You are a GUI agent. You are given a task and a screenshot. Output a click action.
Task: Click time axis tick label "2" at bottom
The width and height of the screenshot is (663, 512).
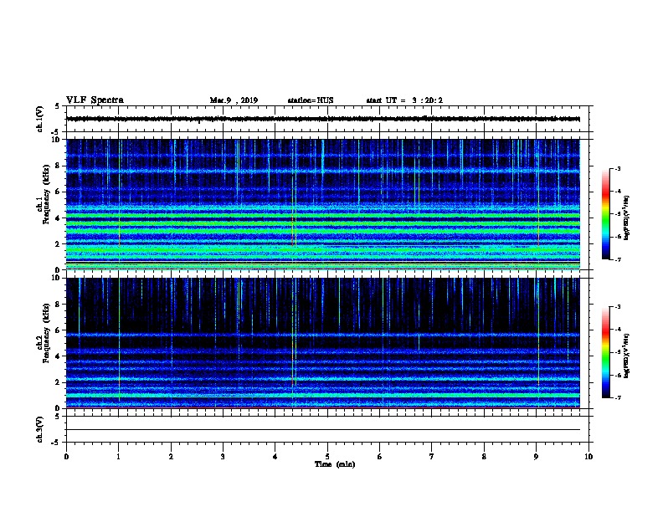click(171, 457)
